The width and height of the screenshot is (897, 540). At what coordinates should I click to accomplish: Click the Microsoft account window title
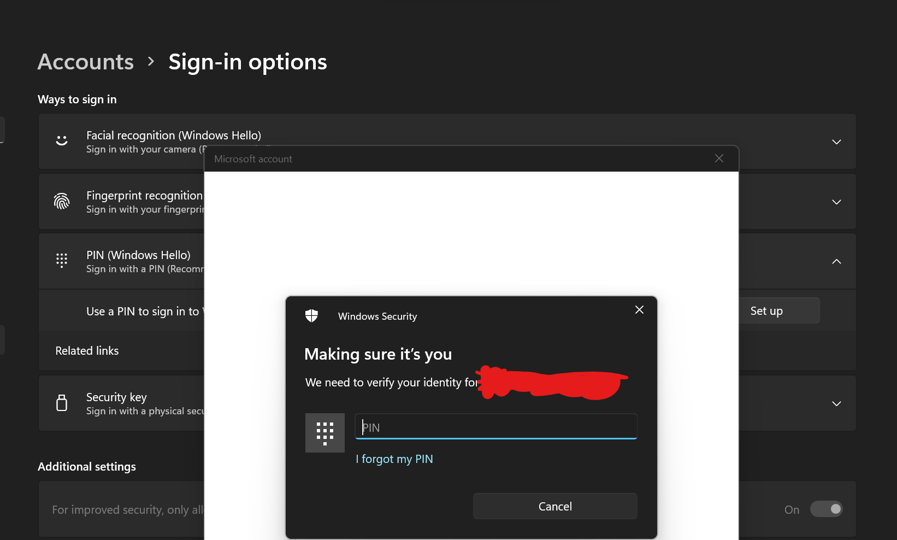pyautogui.click(x=253, y=159)
